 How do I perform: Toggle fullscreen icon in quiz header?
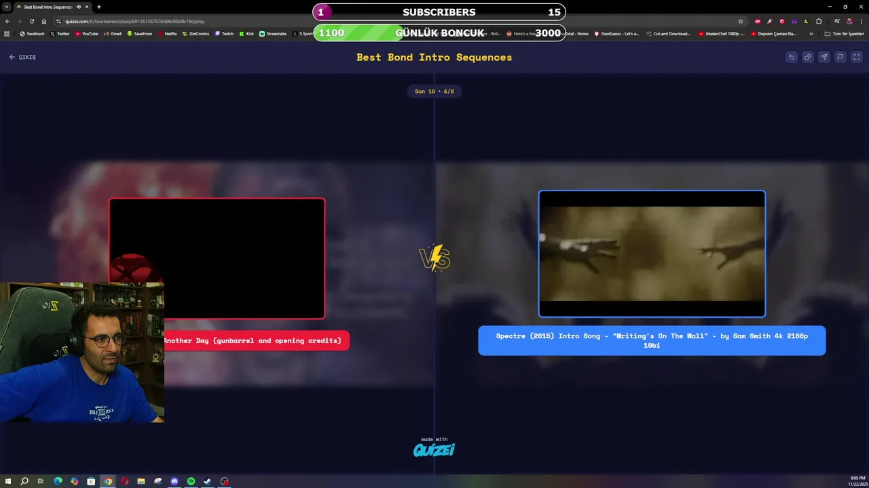coord(857,57)
